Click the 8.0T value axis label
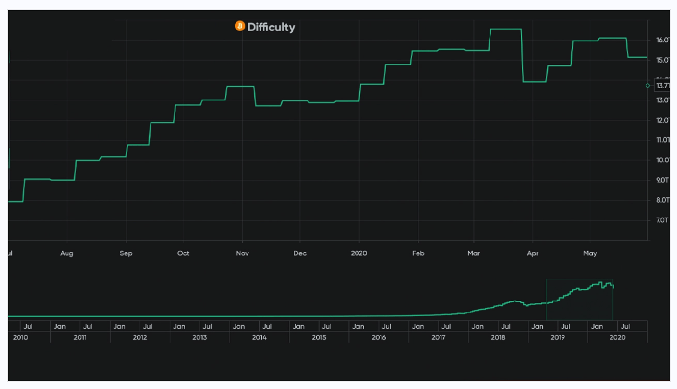Screen dimensions: 677x389 [x=663, y=200]
